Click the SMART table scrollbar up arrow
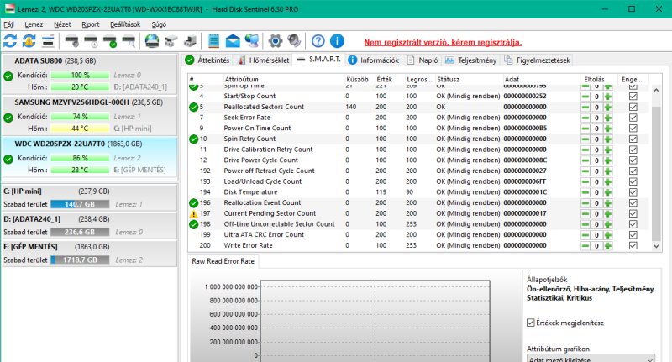672x362 pixels. tap(656, 91)
